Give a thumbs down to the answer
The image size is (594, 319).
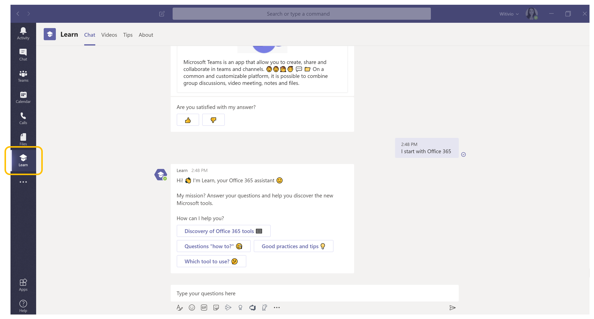click(213, 120)
